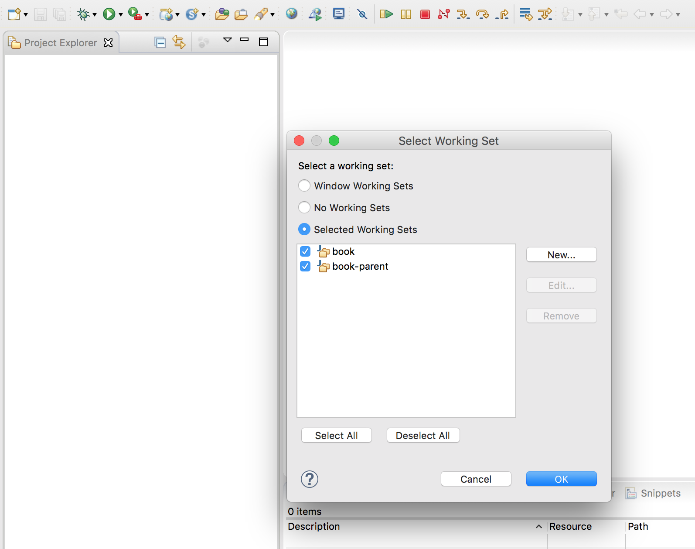Click the Step Into icon
The image size is (695, 549).
[x=463, y=14]
